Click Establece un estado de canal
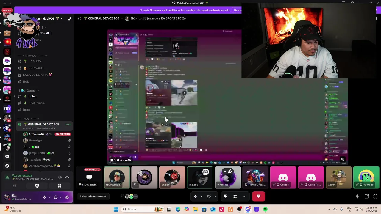The width and height of the screenshot is (381, 214). [38, 128]
